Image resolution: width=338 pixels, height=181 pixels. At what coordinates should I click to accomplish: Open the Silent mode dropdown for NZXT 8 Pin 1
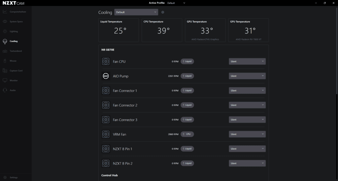click(x=247, y=149)
